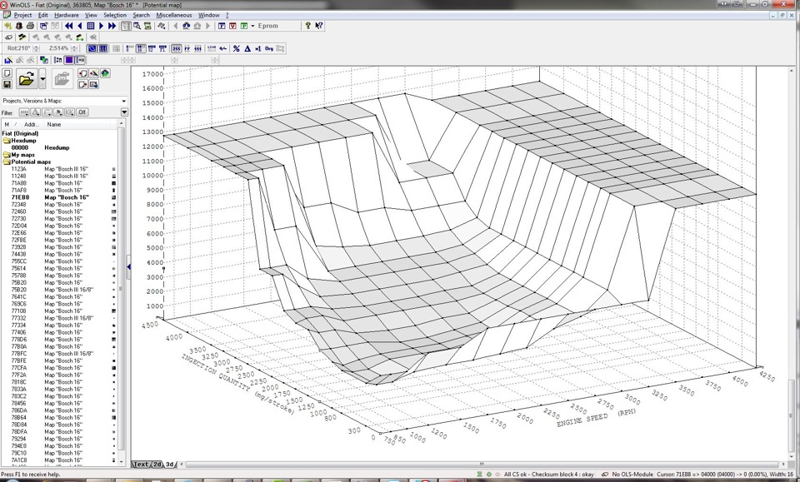Toggle the first blue 3D view mode button
800x482 pixels.
(x=92, y=48)
